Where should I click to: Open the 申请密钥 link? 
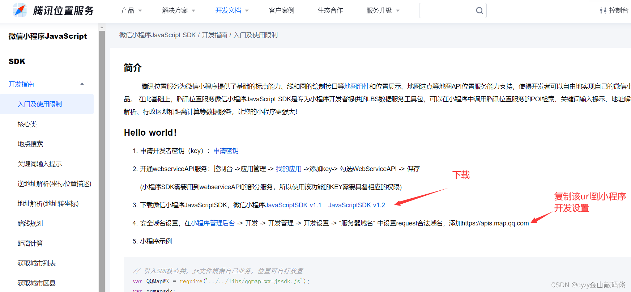click(x=226, y=151)
